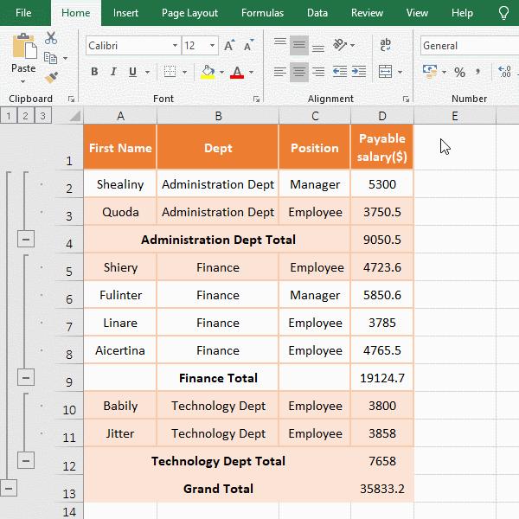
Task: Open the General number format dropdown
Action: [x=467, y=46]
